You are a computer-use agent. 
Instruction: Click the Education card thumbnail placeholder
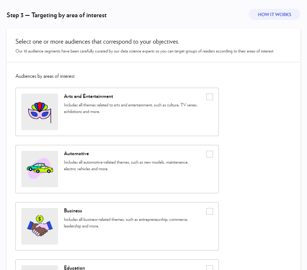coord(40,267)
